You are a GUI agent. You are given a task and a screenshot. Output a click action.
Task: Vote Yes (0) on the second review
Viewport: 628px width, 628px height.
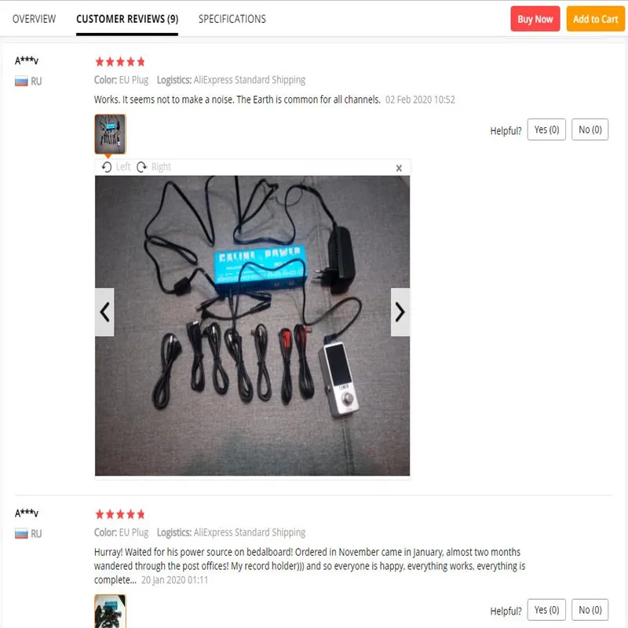coord(546,610)
